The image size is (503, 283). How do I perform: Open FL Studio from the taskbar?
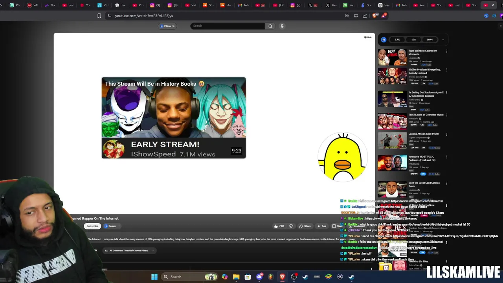[x=271, y=277]
